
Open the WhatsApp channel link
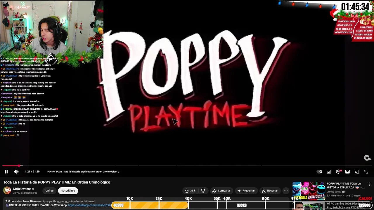pyautogui.click(x=90, y=205)
